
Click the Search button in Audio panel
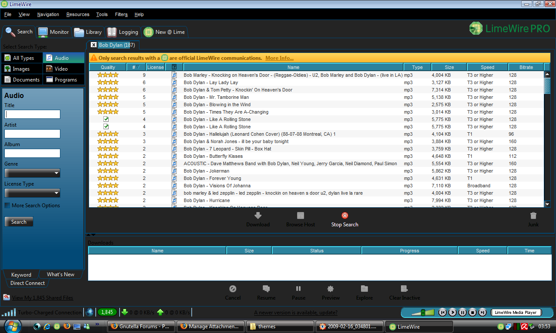[x=19, y=222]
